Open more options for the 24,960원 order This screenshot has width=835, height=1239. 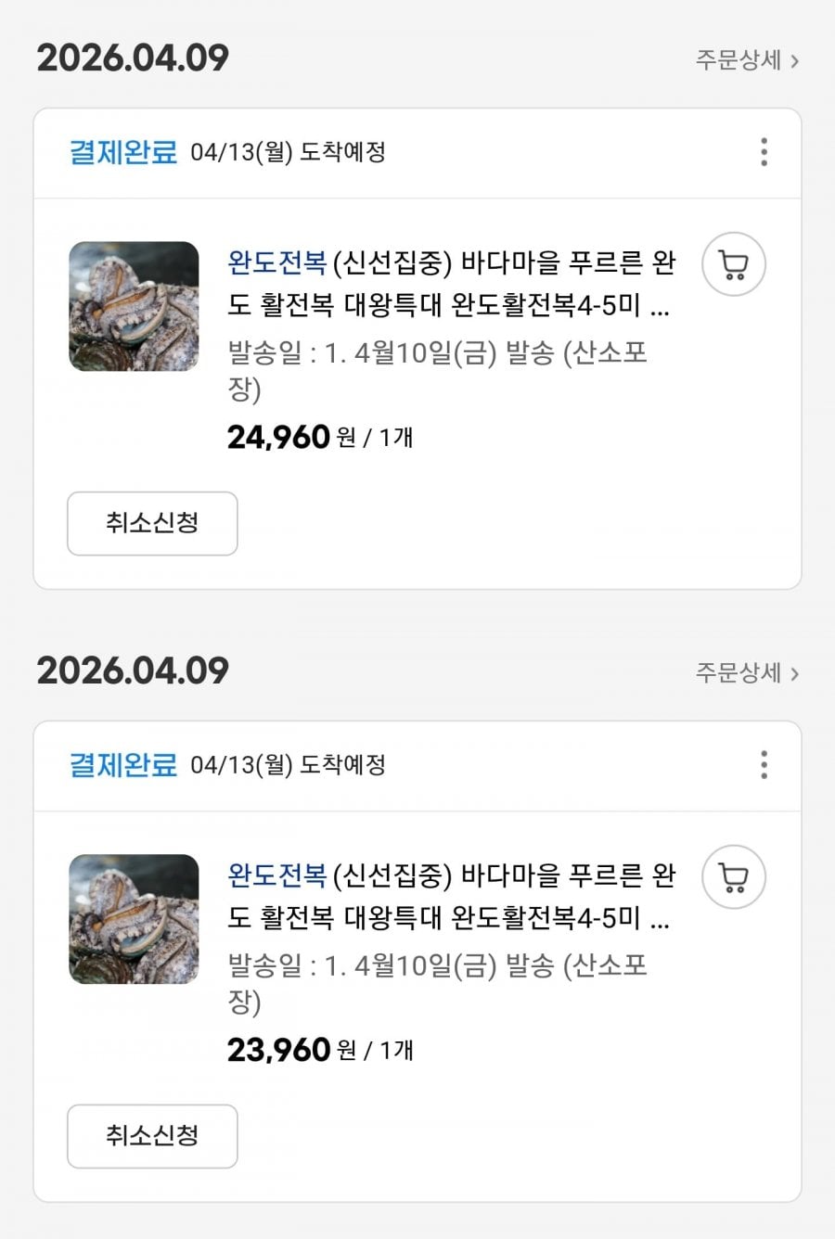[x=764, y=152]
